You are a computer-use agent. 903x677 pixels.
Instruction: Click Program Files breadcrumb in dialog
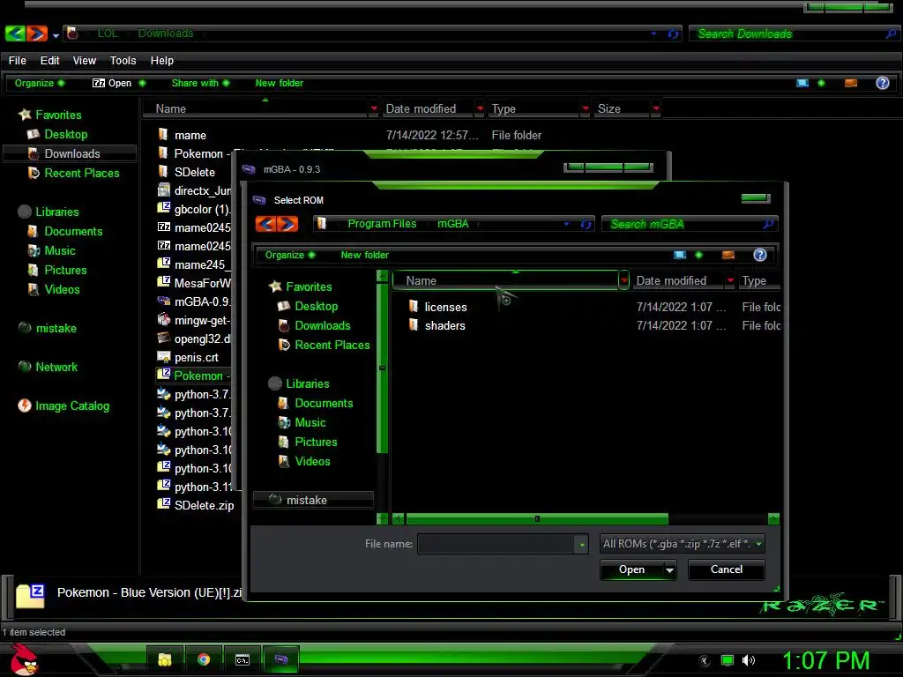pyautogui.click(x=382, y=223)
